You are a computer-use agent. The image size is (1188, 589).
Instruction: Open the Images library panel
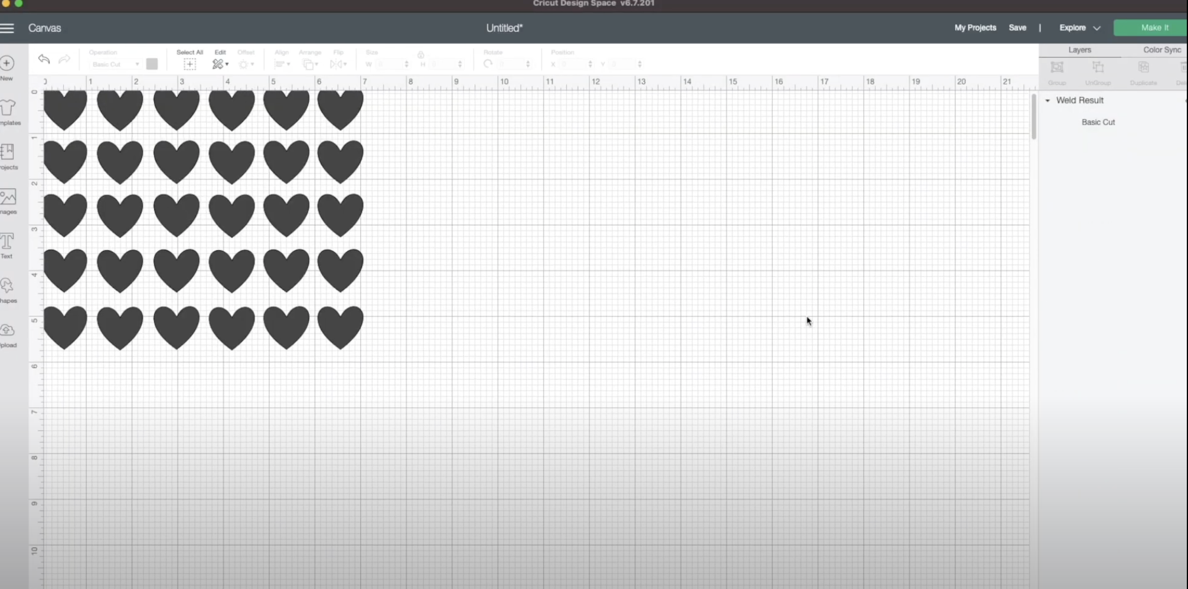click(8, 201)
